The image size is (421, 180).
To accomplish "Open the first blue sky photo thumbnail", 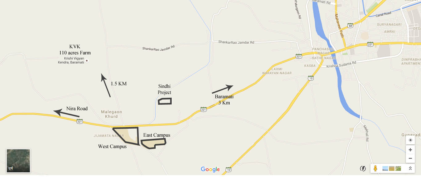I will tap(385, 168).
